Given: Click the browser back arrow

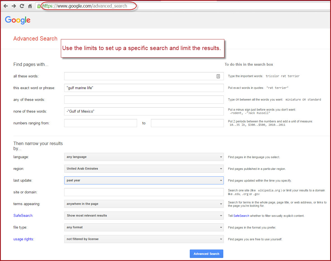Looking at the screenshot, I should point(6,6).
